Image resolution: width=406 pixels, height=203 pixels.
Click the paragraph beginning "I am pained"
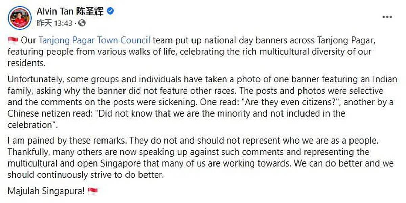tap(200, 157)
